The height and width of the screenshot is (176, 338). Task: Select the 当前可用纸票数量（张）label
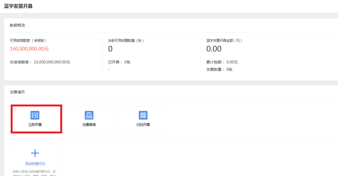(126, 41)
